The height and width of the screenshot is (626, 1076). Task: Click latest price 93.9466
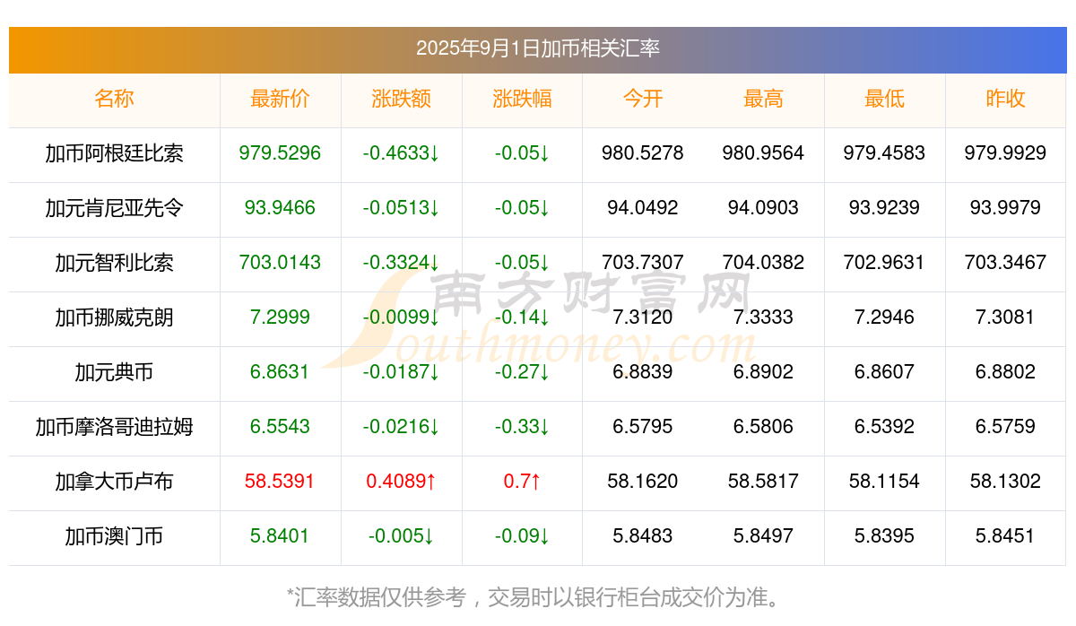coord(280,208)
